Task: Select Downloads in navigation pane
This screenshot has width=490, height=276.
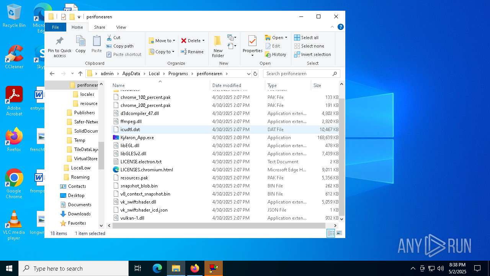Action: coord(79,214)
